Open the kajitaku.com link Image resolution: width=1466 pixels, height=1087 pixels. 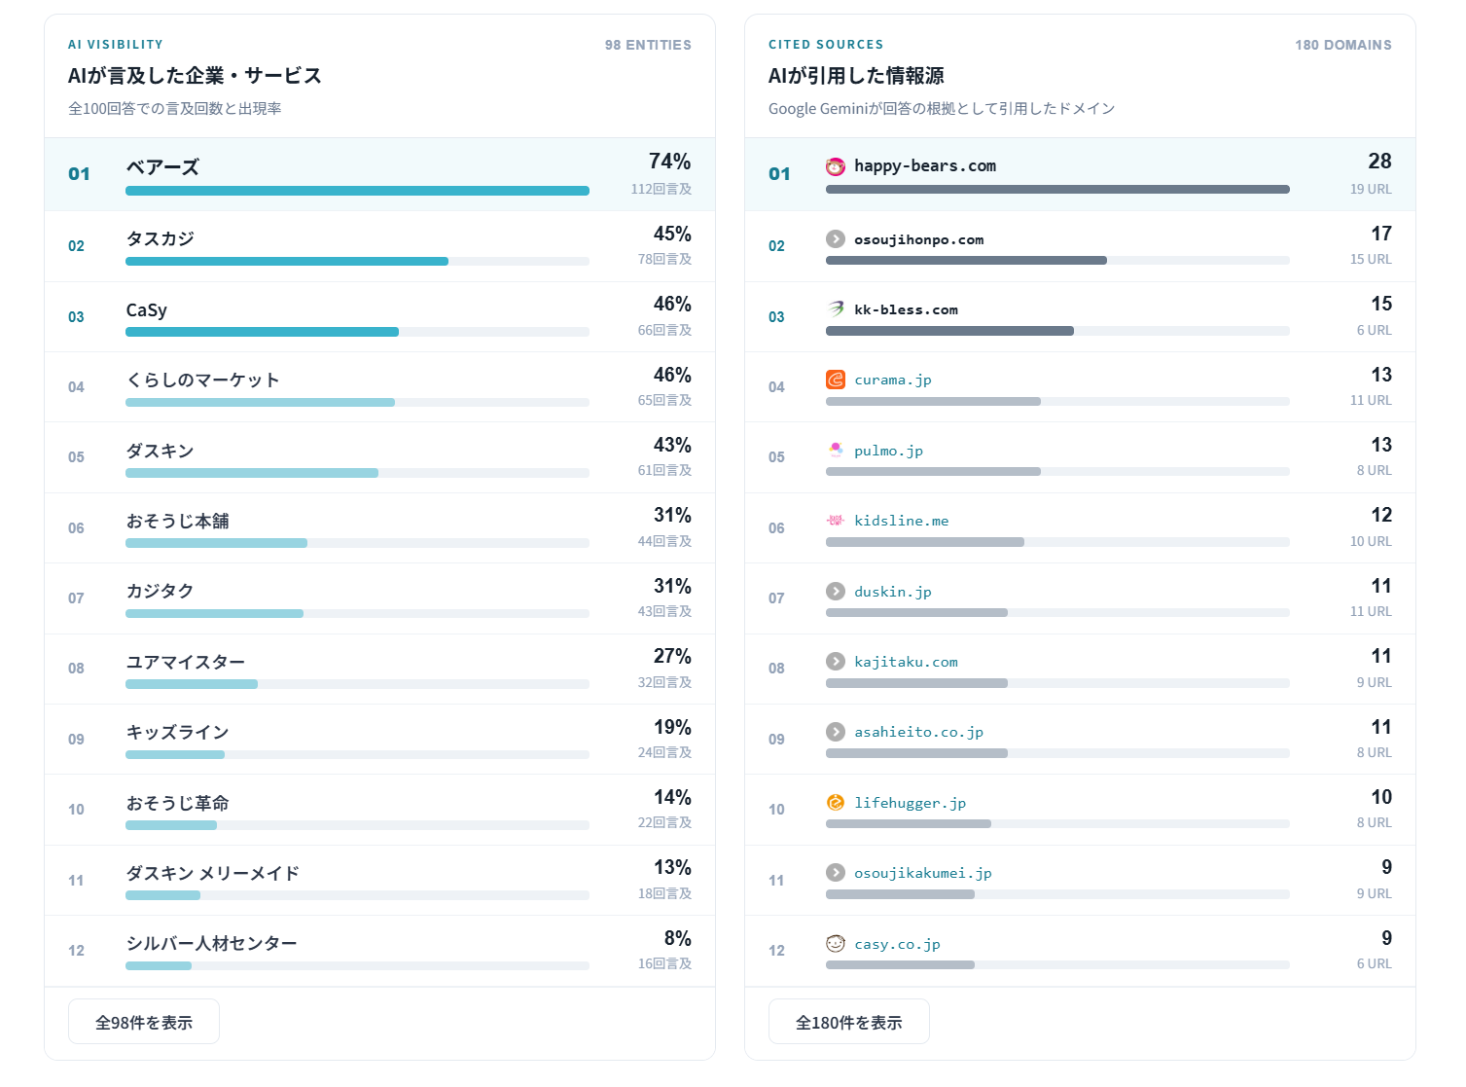[906, 662]
